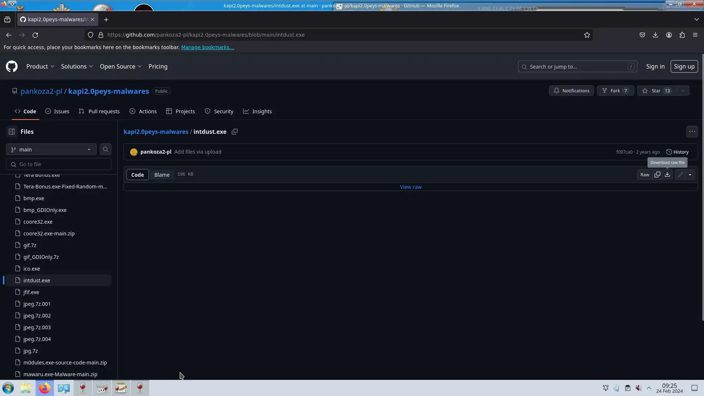Open Firefox downloads panel icon
704x396 pixels.
click(655, 35)
